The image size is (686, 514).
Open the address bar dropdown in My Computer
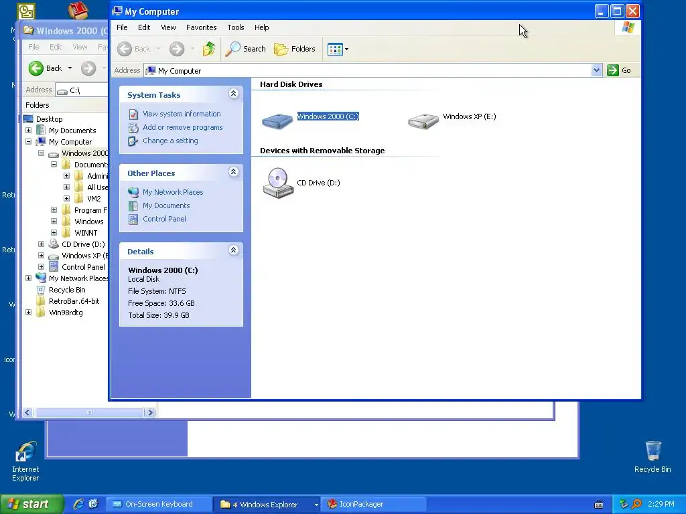click(596, 70)
